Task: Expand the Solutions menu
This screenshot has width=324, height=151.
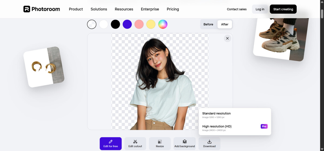Action: click(x=99, y=9)
